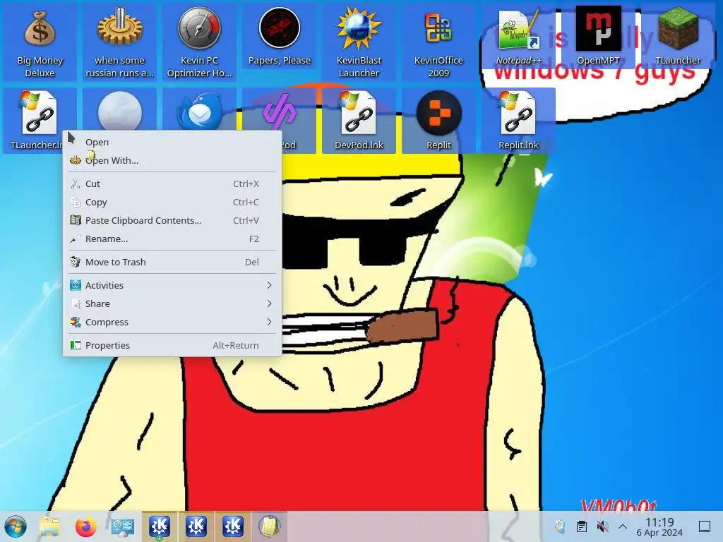Select the grey sphere desktop icon

tap(119, 111)
